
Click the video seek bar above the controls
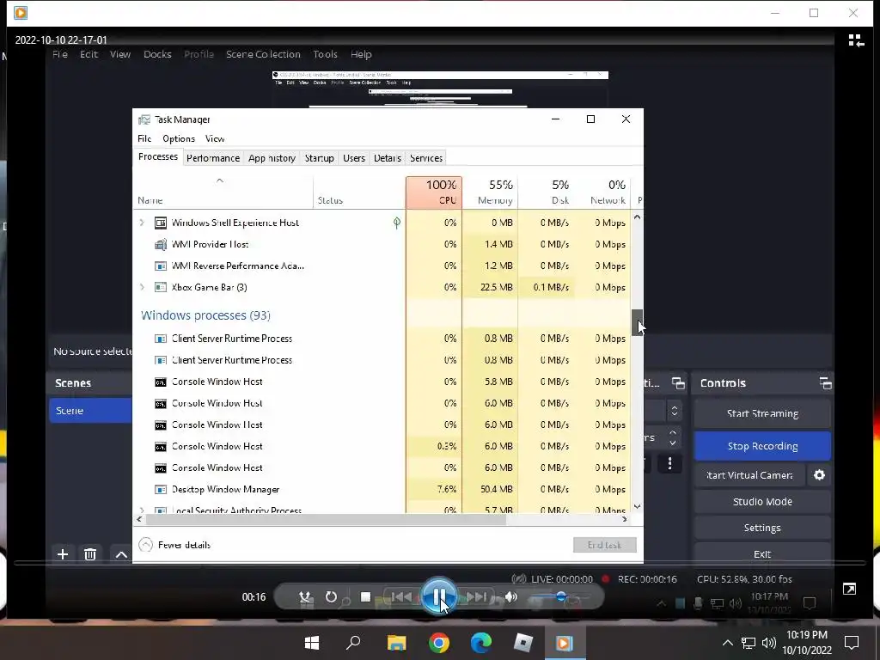[x=439, y=563]
